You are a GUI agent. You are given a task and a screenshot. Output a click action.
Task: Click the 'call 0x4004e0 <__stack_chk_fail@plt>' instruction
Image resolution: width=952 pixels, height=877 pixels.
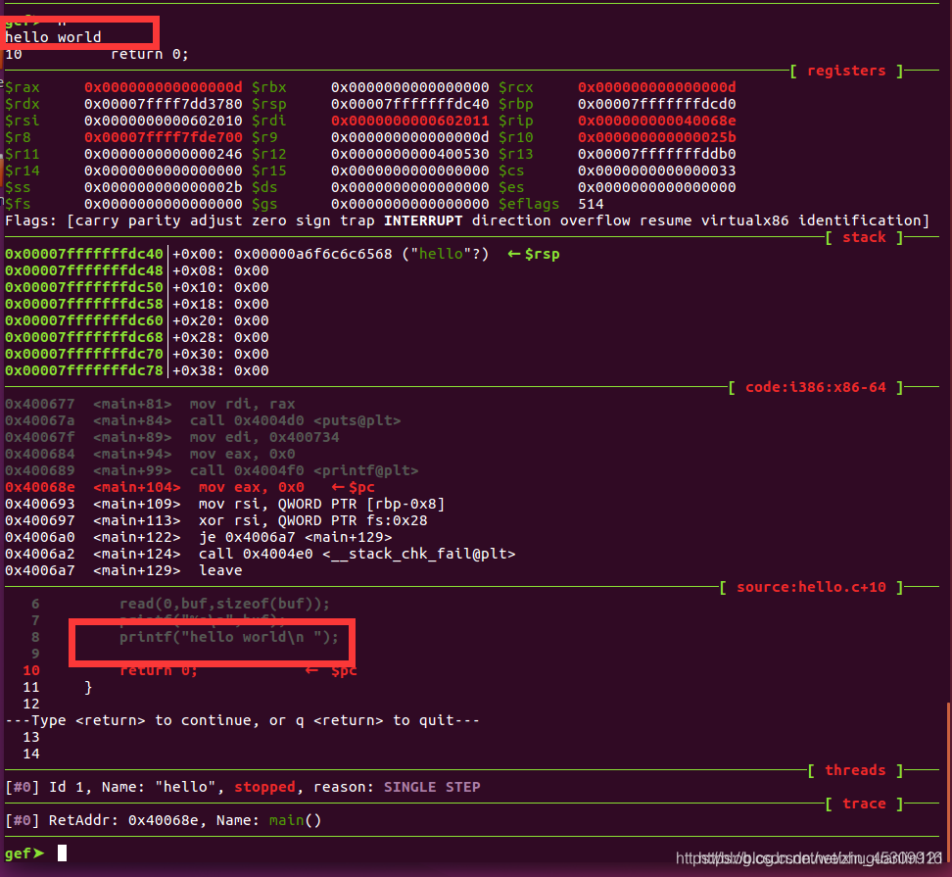(x=357, y=554)
